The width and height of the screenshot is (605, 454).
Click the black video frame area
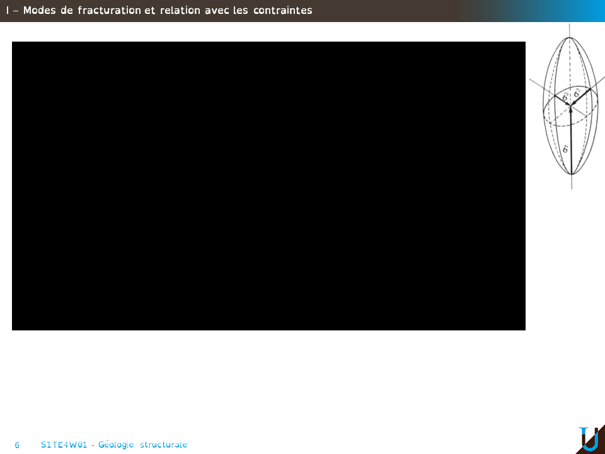pos(268,186)
